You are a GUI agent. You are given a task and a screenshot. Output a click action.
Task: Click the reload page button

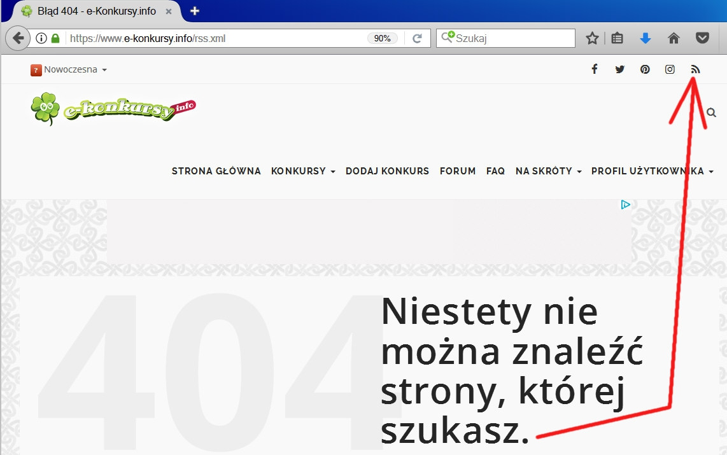418,38
